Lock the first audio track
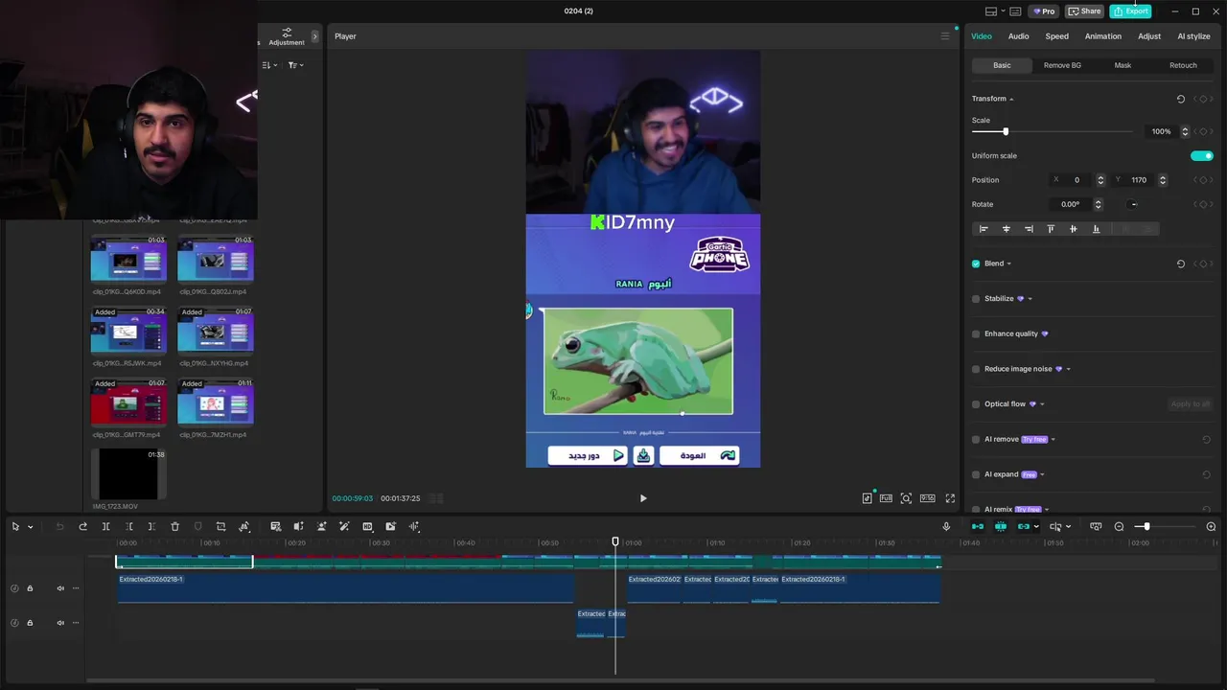Viewport: 1227px width, 690px height. [x=30, y=588]
